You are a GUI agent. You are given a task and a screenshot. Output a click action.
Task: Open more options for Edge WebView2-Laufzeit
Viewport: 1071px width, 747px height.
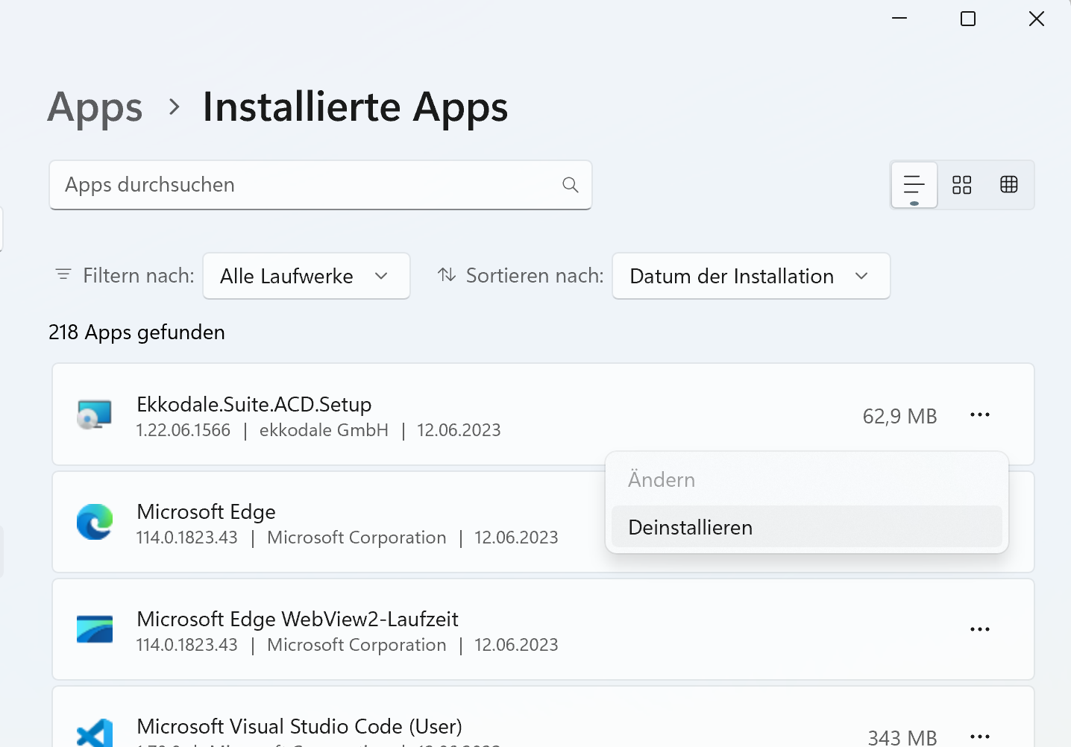[x=980, y=629]
